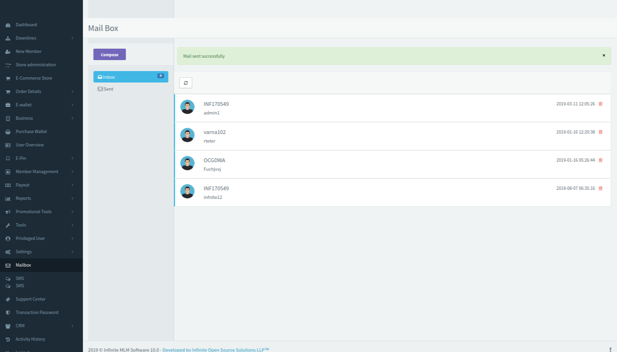Delete the admin1 mail with trash icon

[x=600, y=104]
